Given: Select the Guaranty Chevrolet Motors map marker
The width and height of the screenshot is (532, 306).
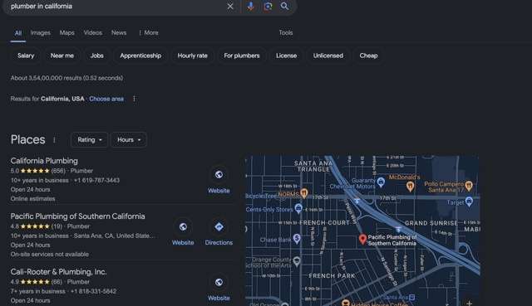Looking at the screenshot, I should pyautogui.click(x=381, y=182).
